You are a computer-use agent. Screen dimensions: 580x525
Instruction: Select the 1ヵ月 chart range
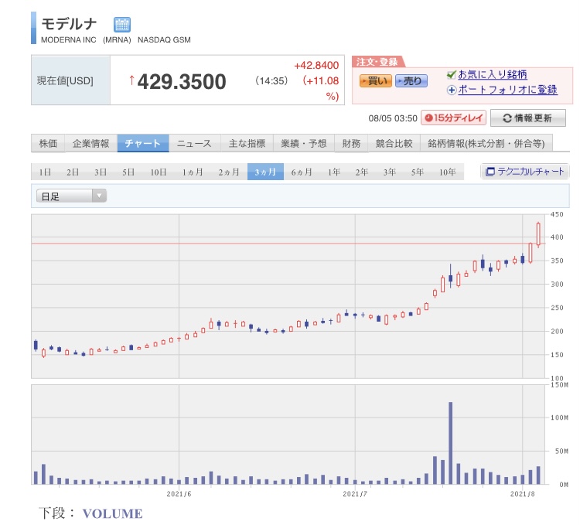(x=193, y=172)
